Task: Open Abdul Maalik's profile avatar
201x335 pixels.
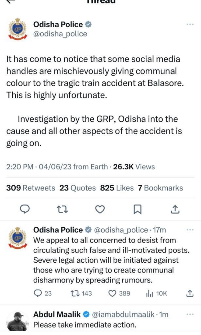Action: pos(17,321)
